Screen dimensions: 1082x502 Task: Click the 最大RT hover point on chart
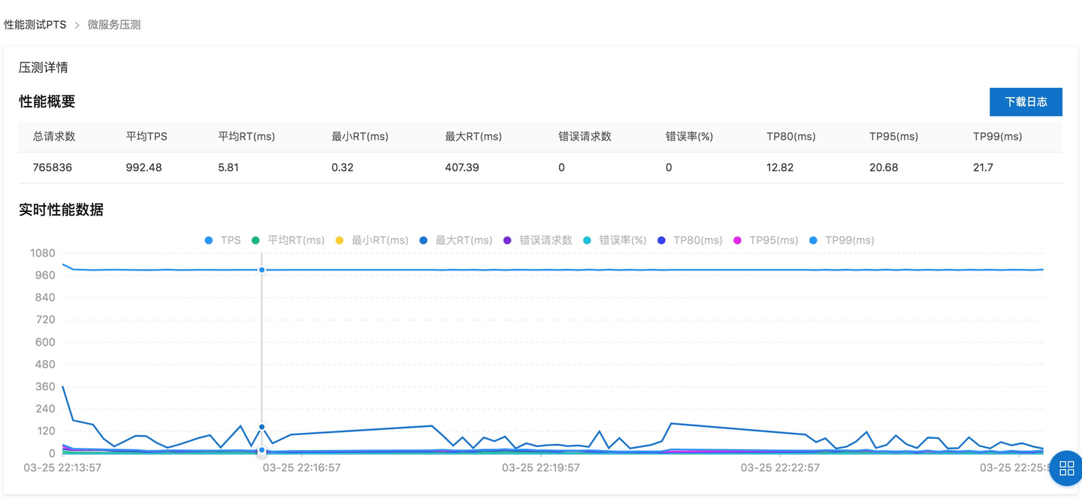pyautogui.click(x=261, y=427)
